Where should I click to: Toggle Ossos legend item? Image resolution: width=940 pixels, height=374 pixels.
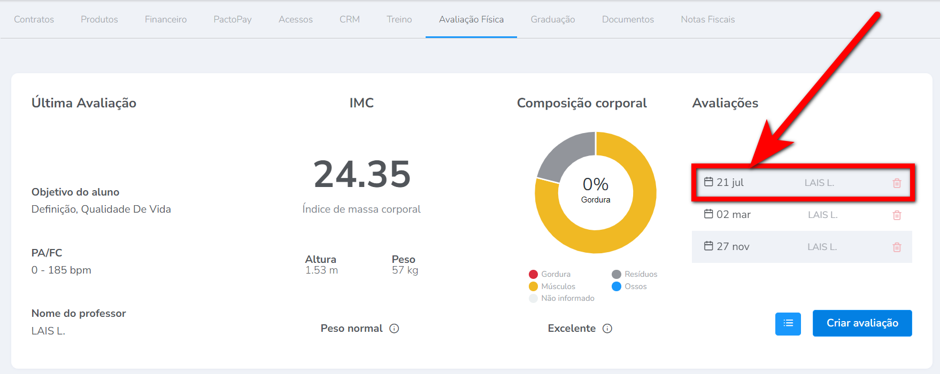tap(629, 286)
